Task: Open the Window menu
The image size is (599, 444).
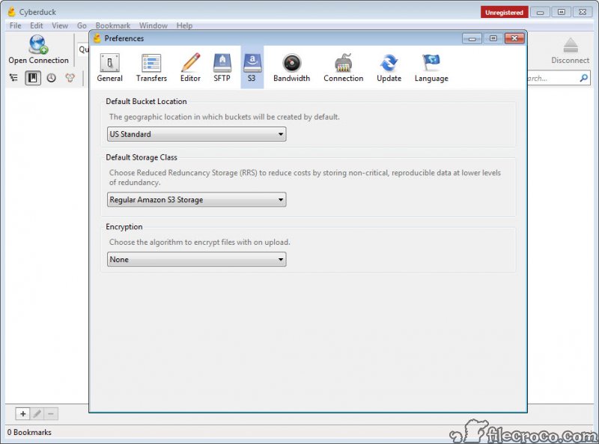Action: click(x=153, y=25)
